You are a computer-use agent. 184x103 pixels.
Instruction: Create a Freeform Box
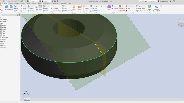(x=109, y=7)
